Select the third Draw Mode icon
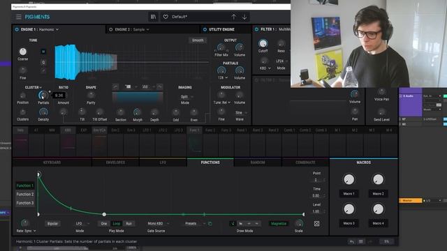Screen dimensions: 447x251 pos(249,224)
